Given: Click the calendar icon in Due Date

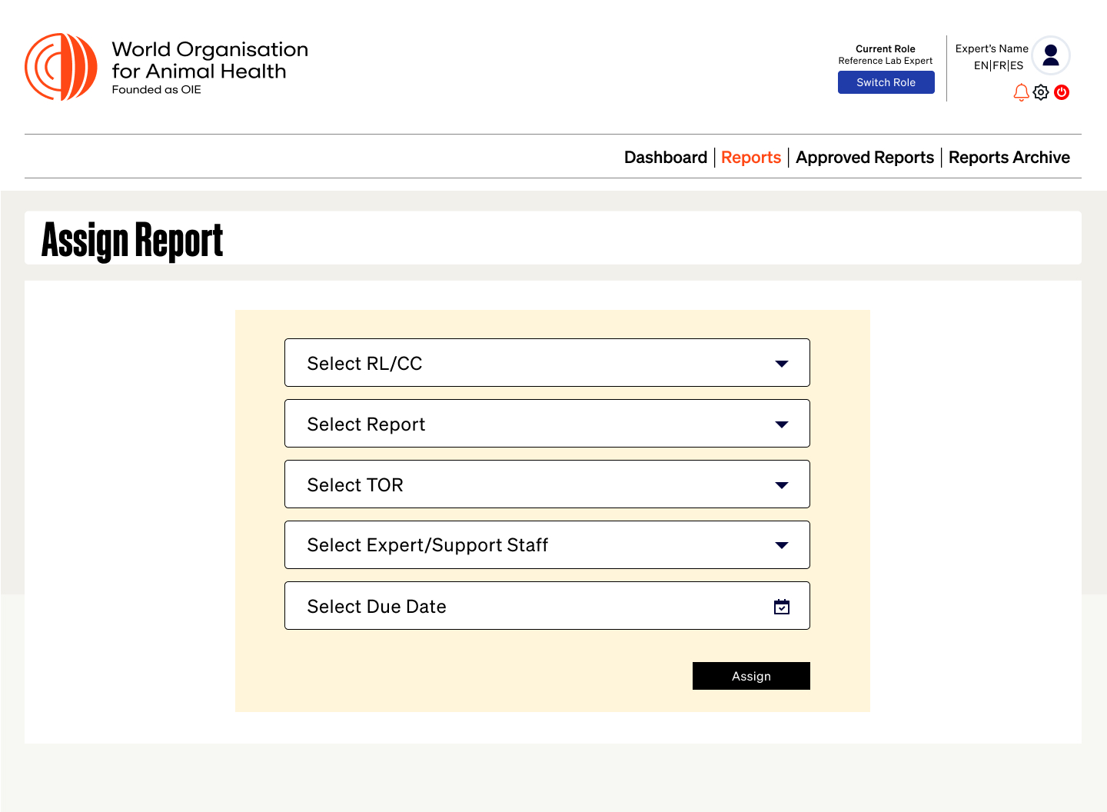Looking at the screenshot, I should 782,607.
